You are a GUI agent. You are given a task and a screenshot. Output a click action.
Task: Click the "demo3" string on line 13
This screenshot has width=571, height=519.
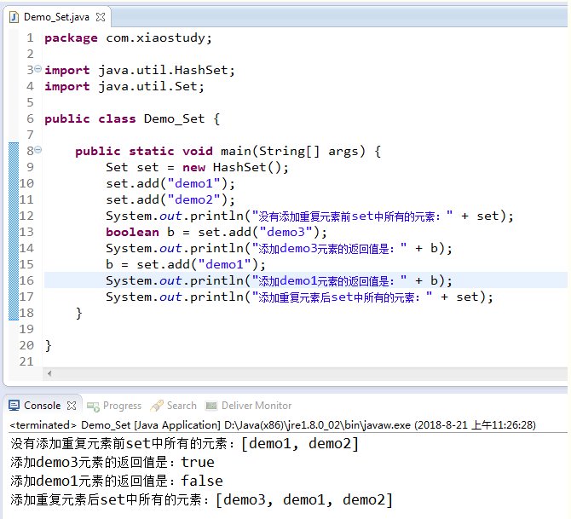tap(285, 232)
